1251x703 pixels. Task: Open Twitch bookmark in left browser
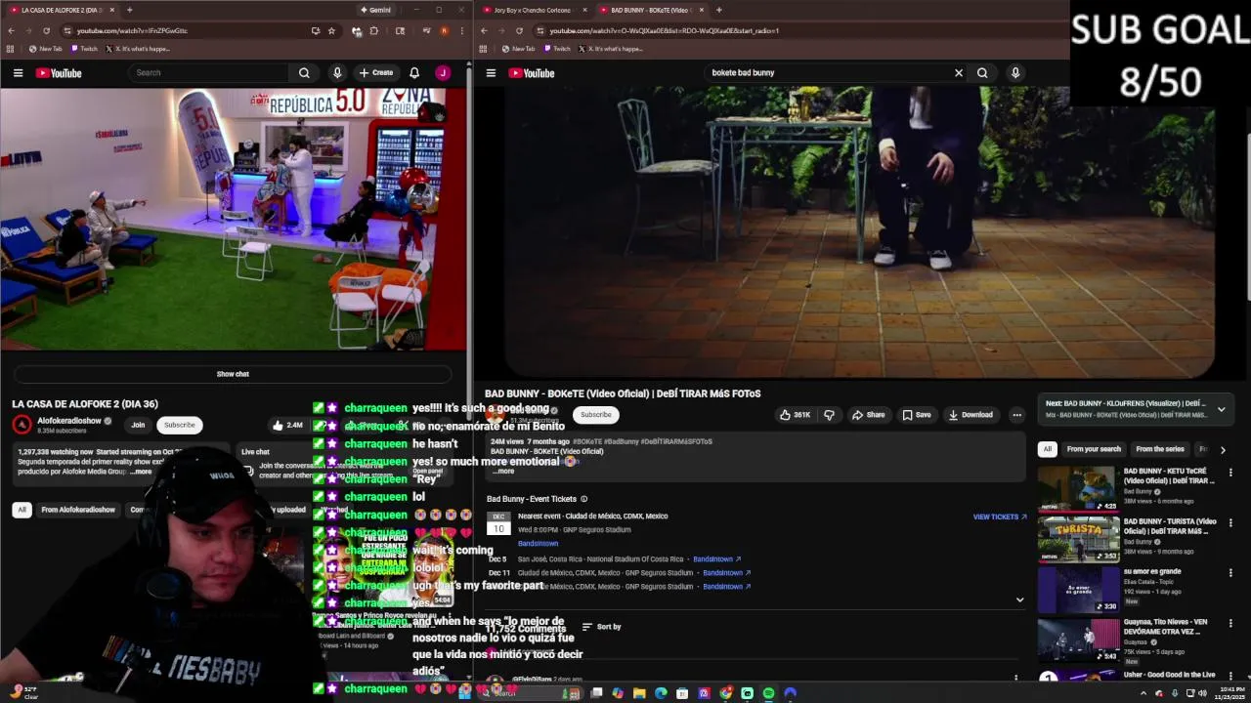point(84,49)
